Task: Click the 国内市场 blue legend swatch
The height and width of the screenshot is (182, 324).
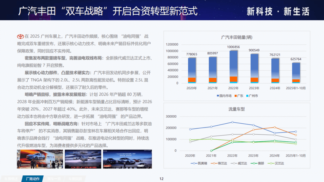Action: pos(218,96)
